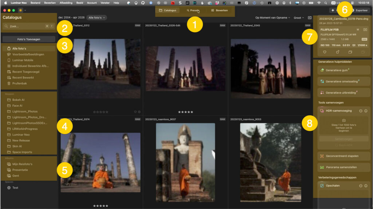Open the Afbeelding menu
Viewport: 373px width, 209px height.
(66, 3)
